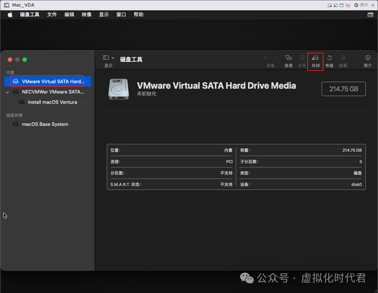Click the NECVMWar VMware SATA drive icon
The width and height of the screenshot is (378, 293).
(x=16, y=92)
